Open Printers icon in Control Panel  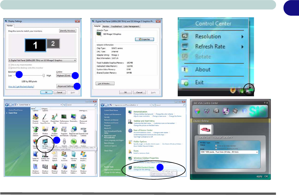click(x=45, y=131)
